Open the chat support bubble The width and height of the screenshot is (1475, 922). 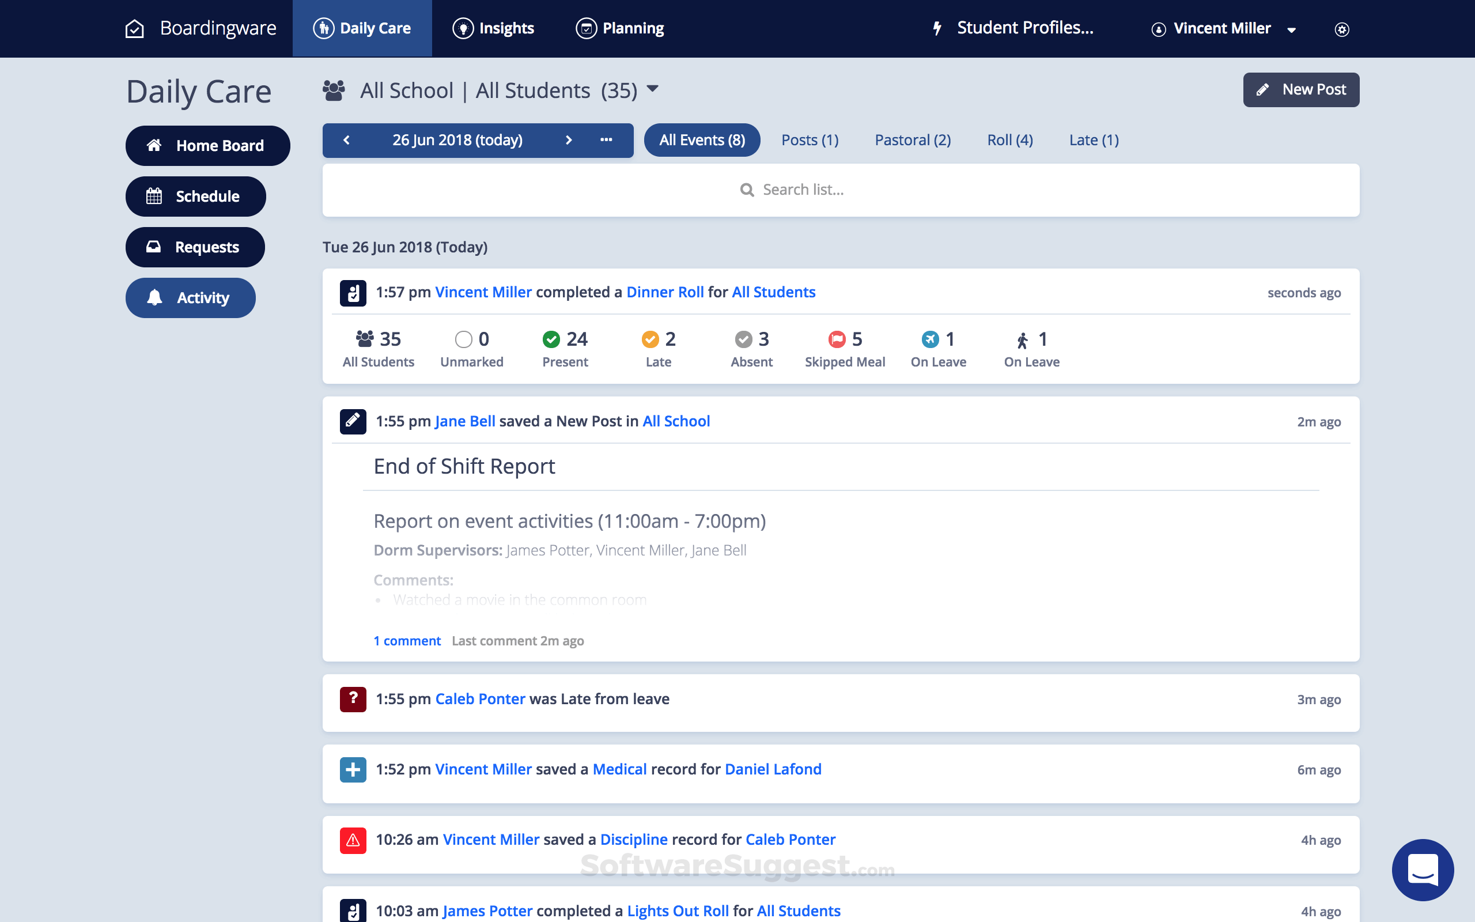pyautogui.click(x=1423, y=870)
